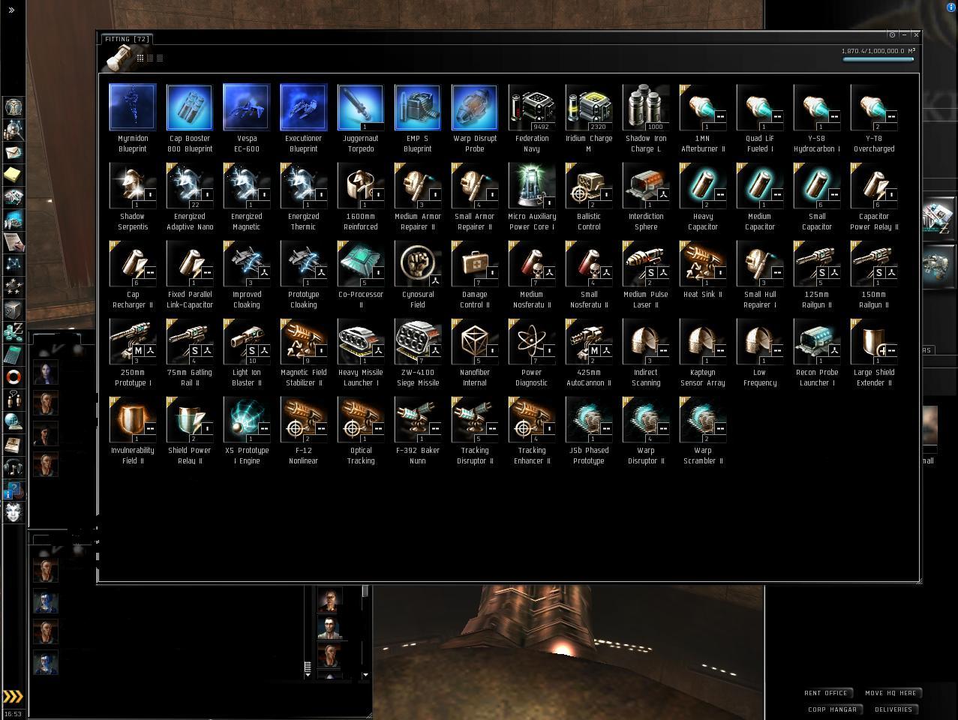Image resolution: width=958 pixels, height=720 pixels.
Task: Click the Rent Office button
Action: (828, 693)
